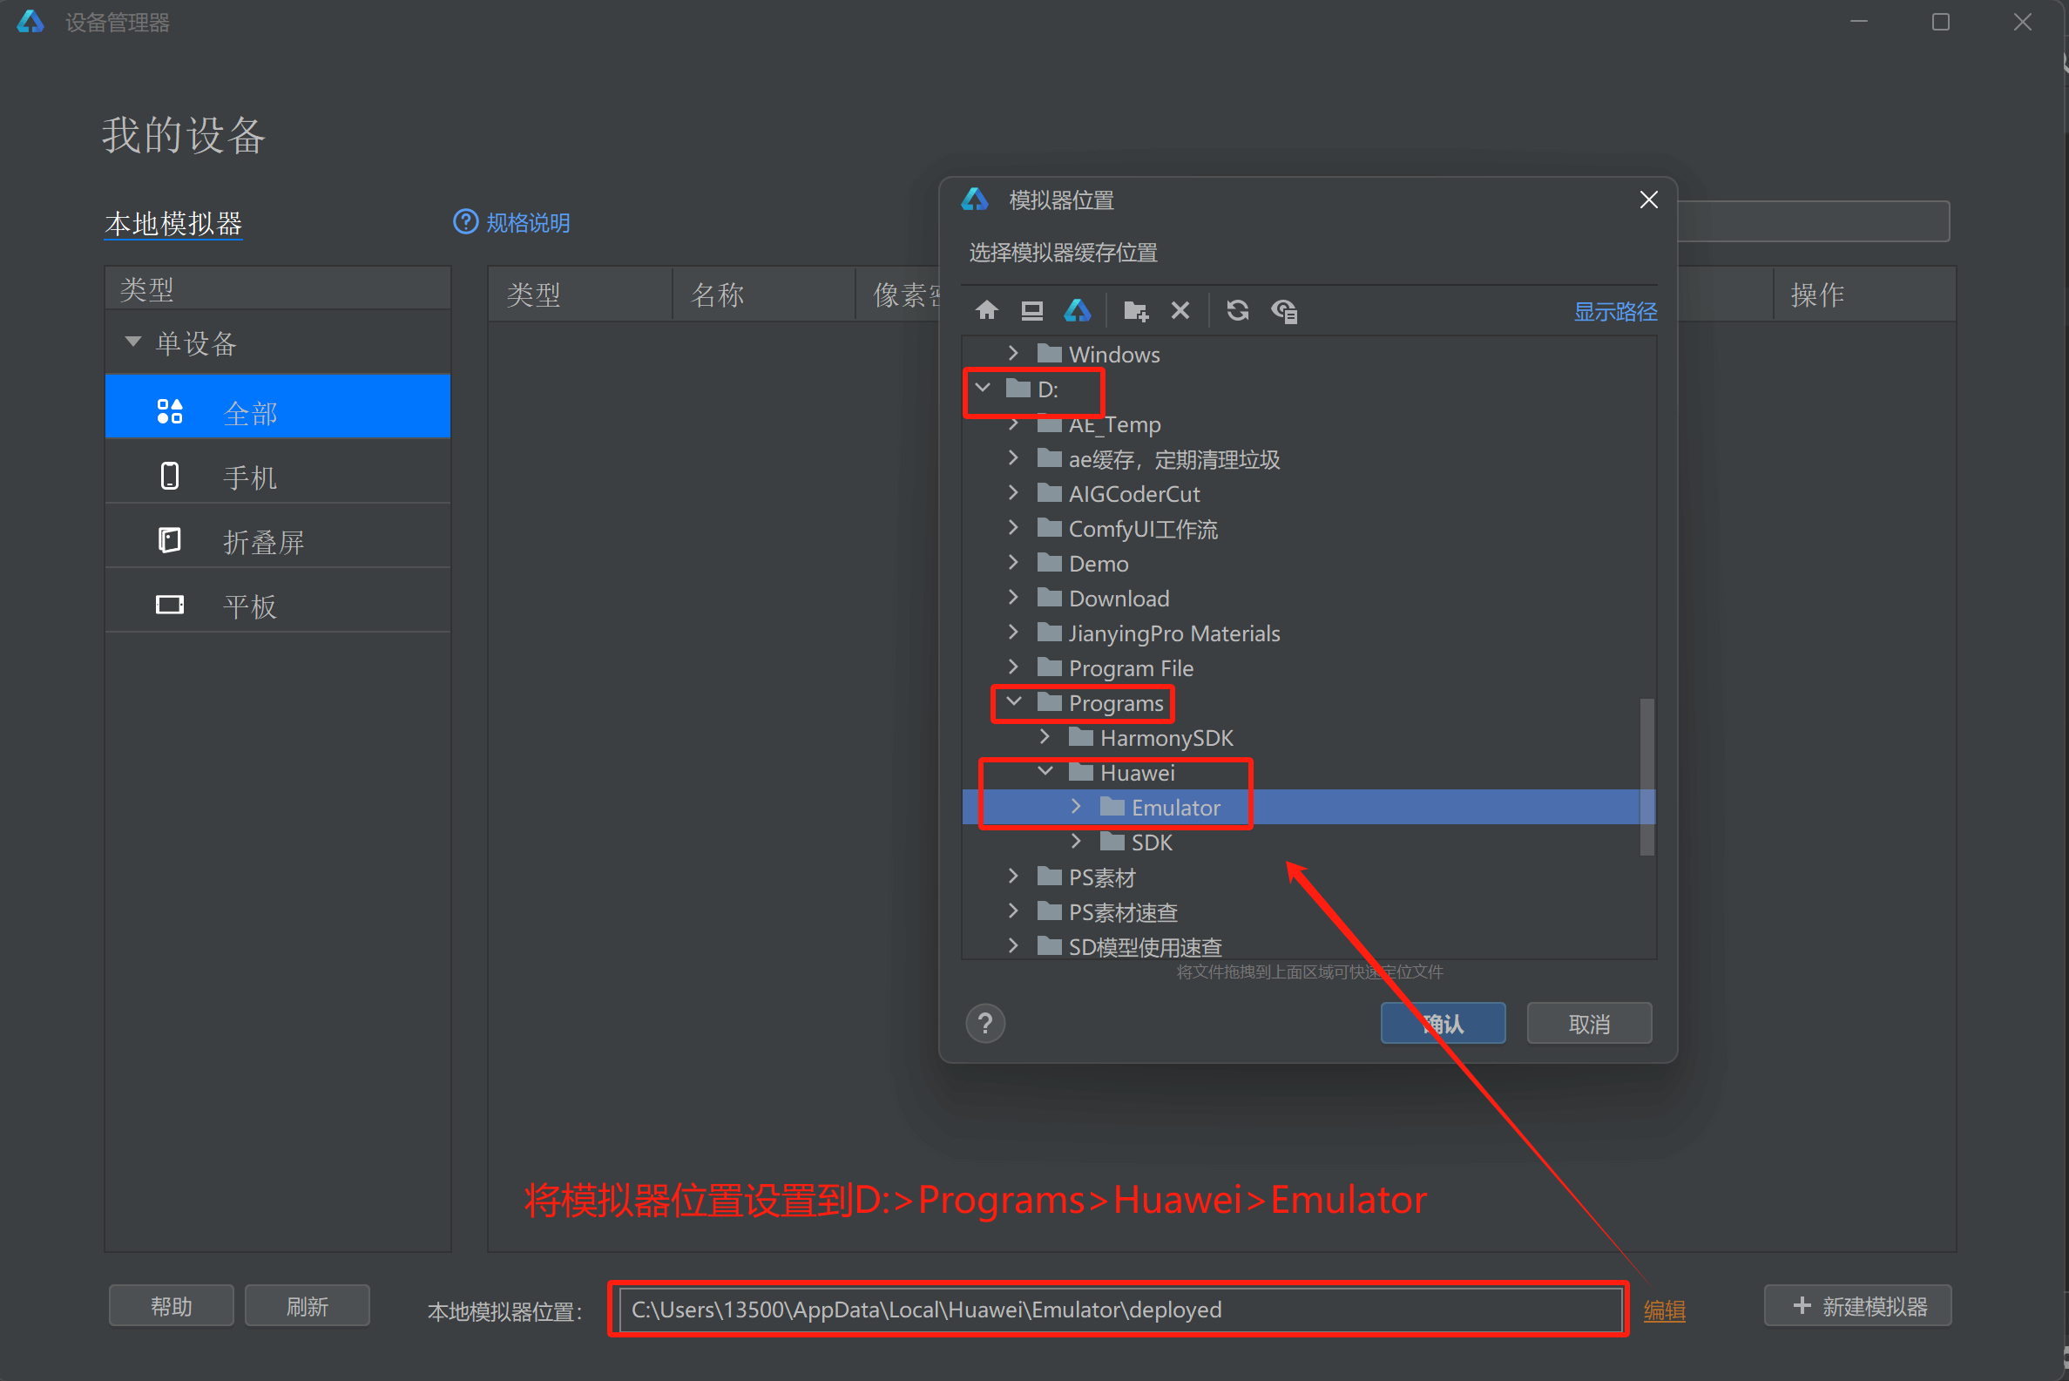Screen dimensions: 2069x1381
Task: Click the 取消 button
Action: (x=1587, y=1024)
